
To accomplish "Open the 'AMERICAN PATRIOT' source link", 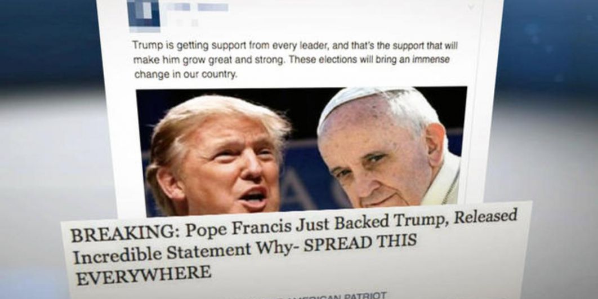I will (x=342, y=296).
